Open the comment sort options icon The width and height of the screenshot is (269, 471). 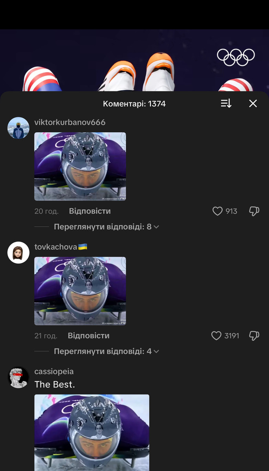pyautogui.click(x=226, y=104)
